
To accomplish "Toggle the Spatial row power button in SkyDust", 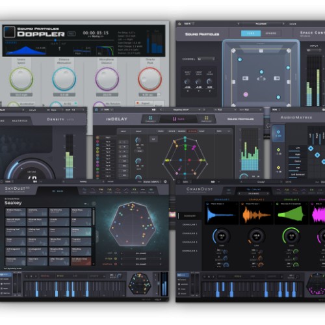I will point(116,264).
